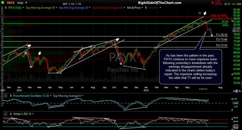Viewport: 242px width, 130px height.
Task: Click the small arrow marker beside 80.00 RSI scale
Action: 232,119
